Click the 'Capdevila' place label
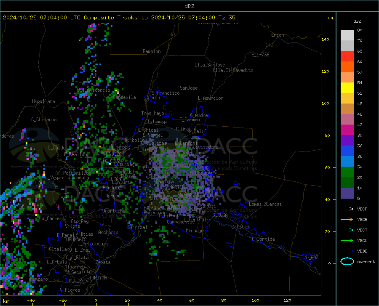This screenshot has height=306, width=379. click(124, 97)
